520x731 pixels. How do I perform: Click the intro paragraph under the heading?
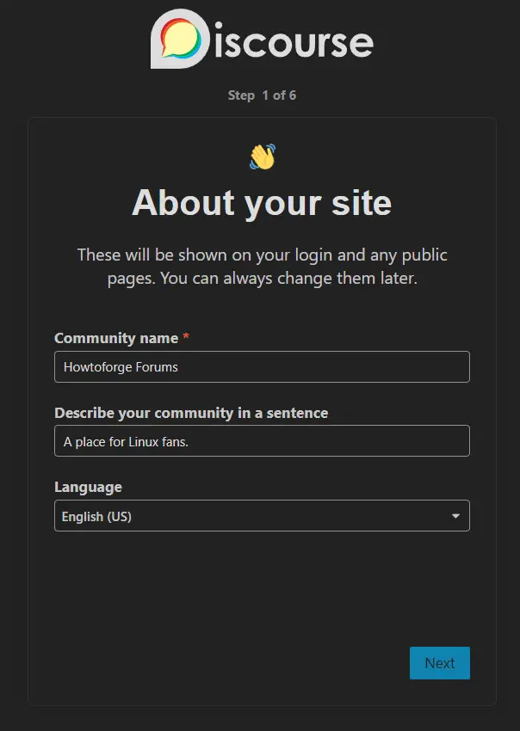(262, 267)
